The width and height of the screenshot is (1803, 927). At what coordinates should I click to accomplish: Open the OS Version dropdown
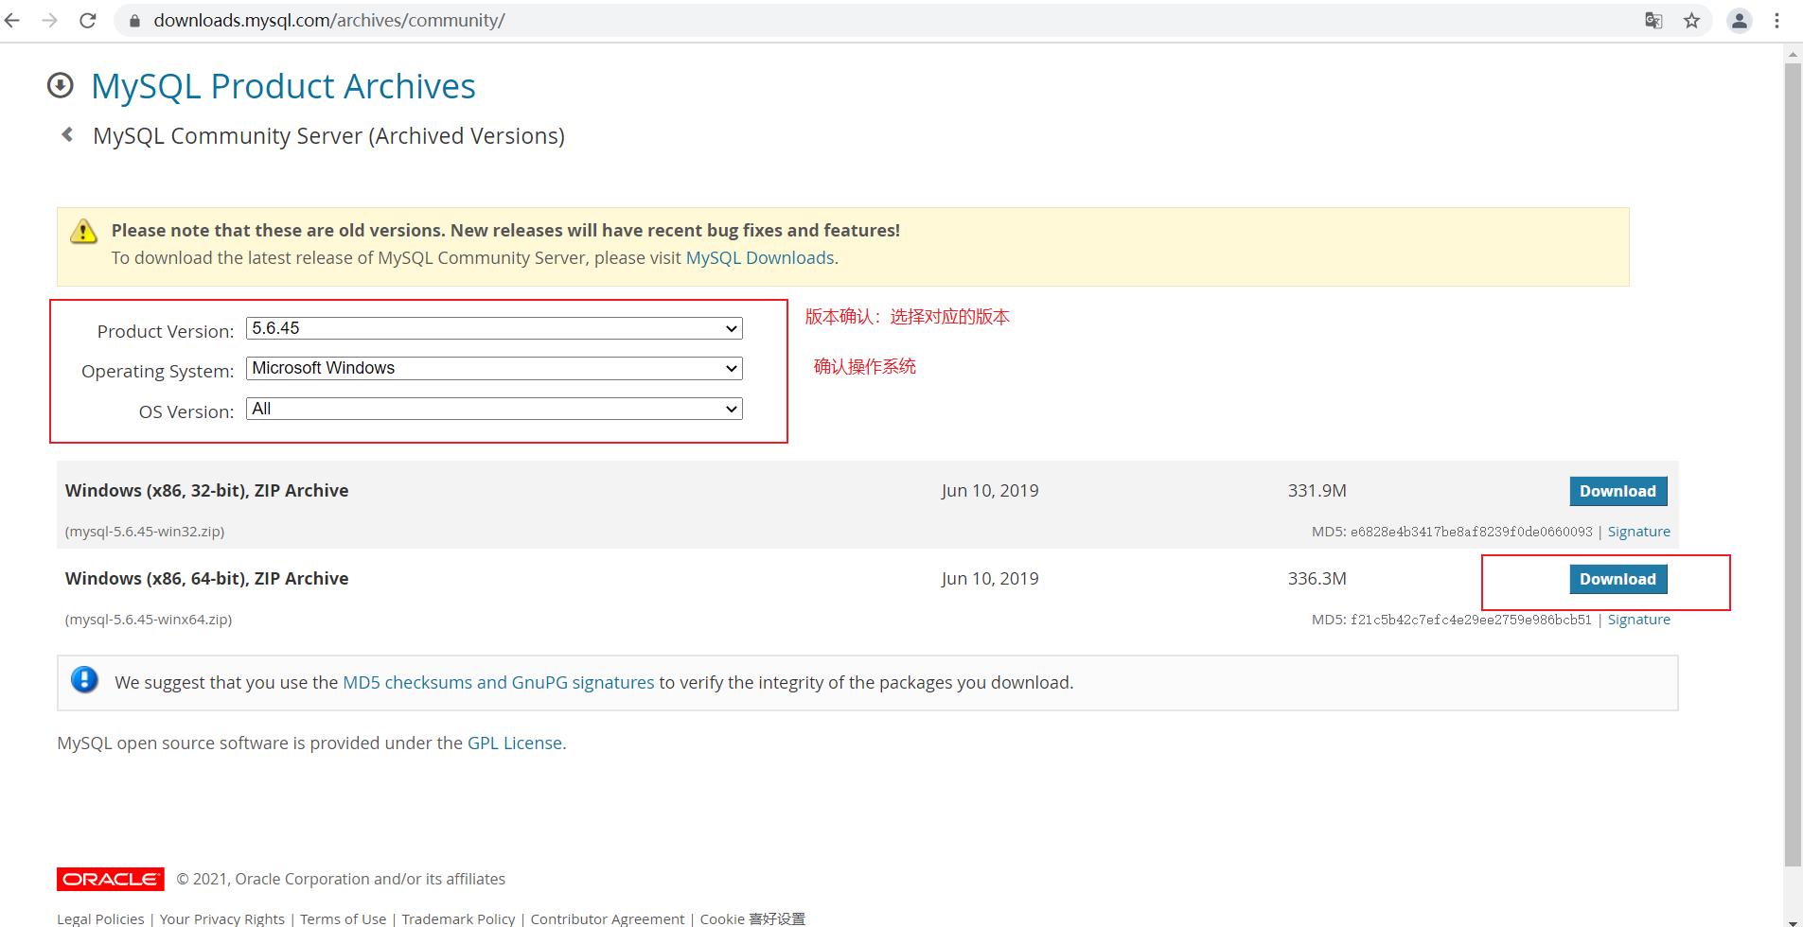click(x=494, y=409)
